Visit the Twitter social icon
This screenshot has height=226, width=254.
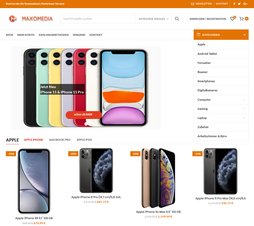239,4
